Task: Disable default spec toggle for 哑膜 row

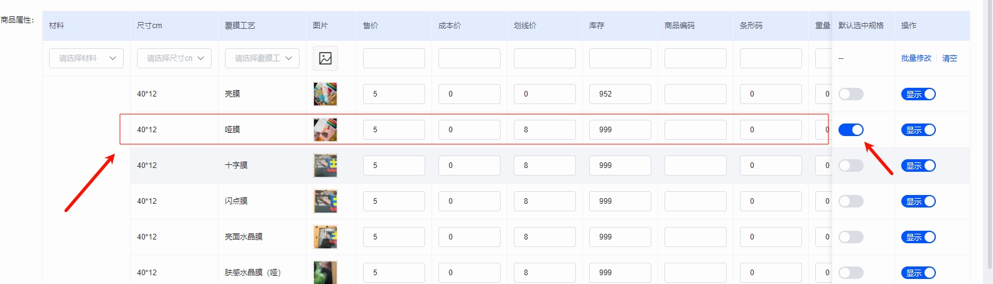Action: coord(851,130)
